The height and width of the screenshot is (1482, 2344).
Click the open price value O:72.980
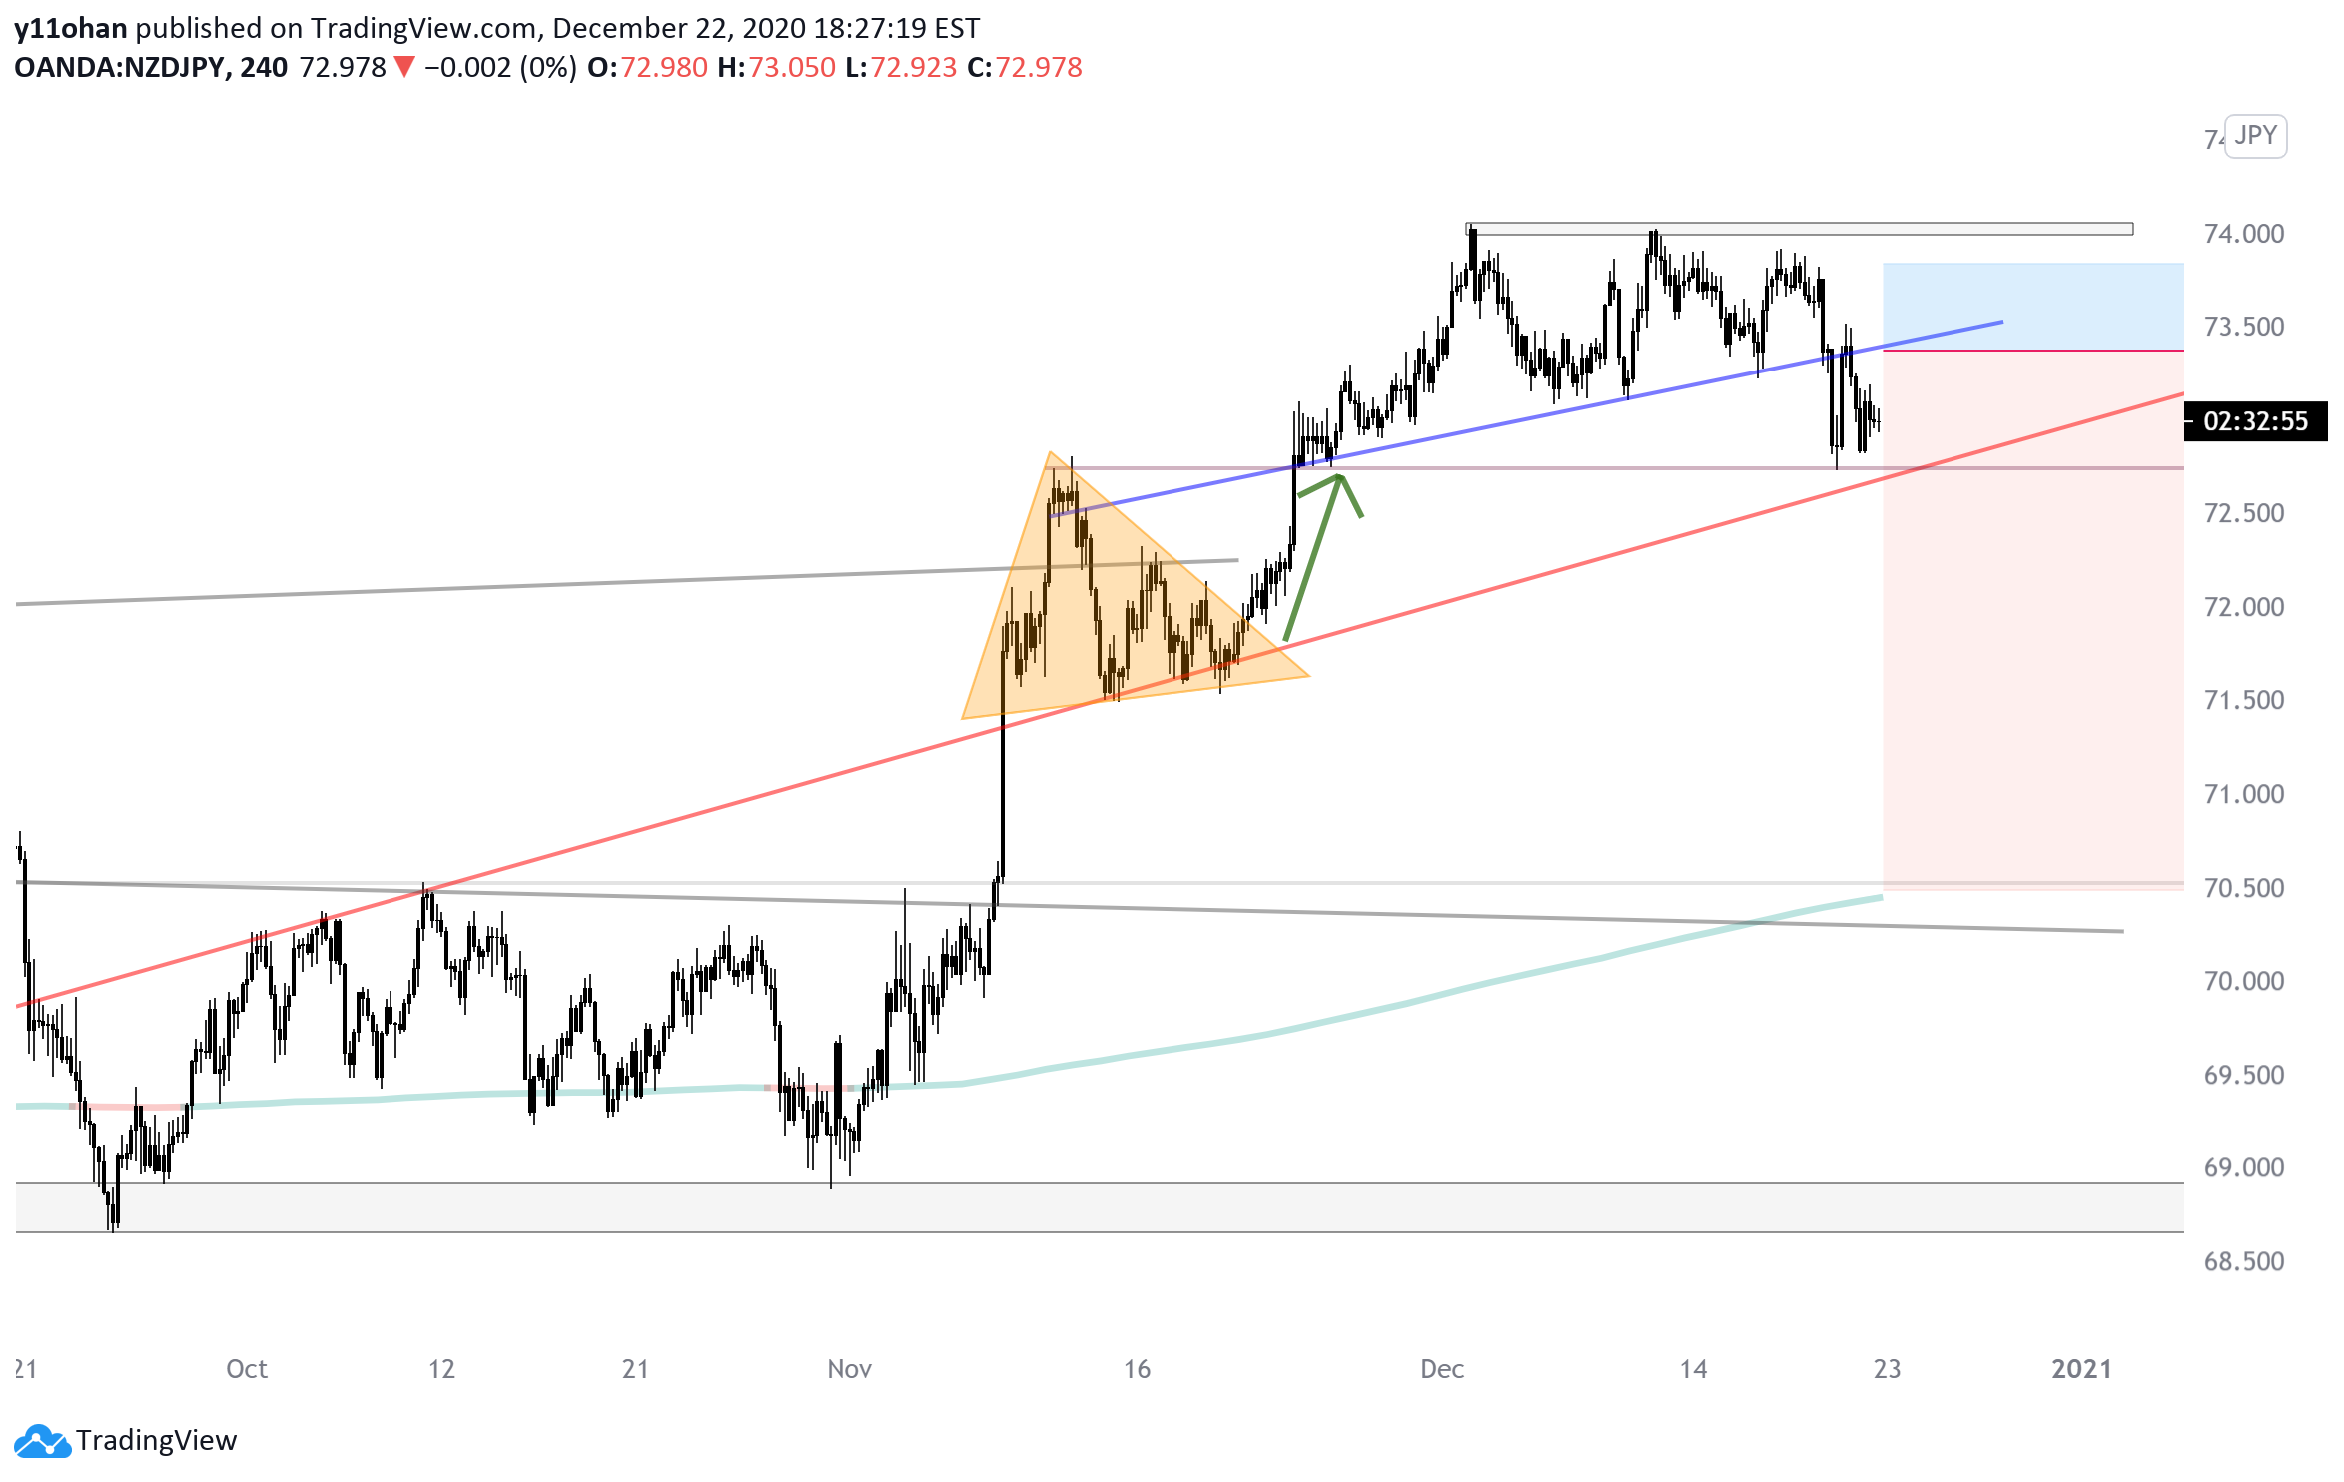pyautogui.click(x=647, y=68)
